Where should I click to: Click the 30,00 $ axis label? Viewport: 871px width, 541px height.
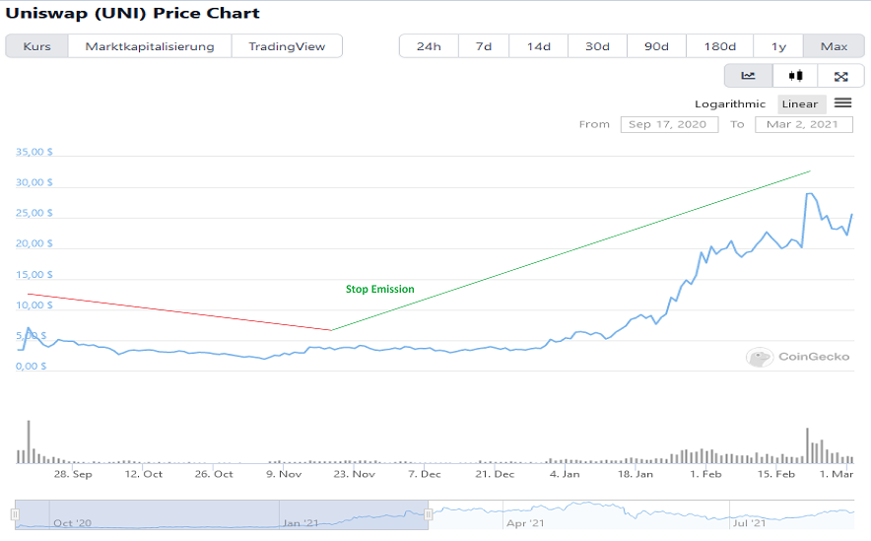point(33,182)
